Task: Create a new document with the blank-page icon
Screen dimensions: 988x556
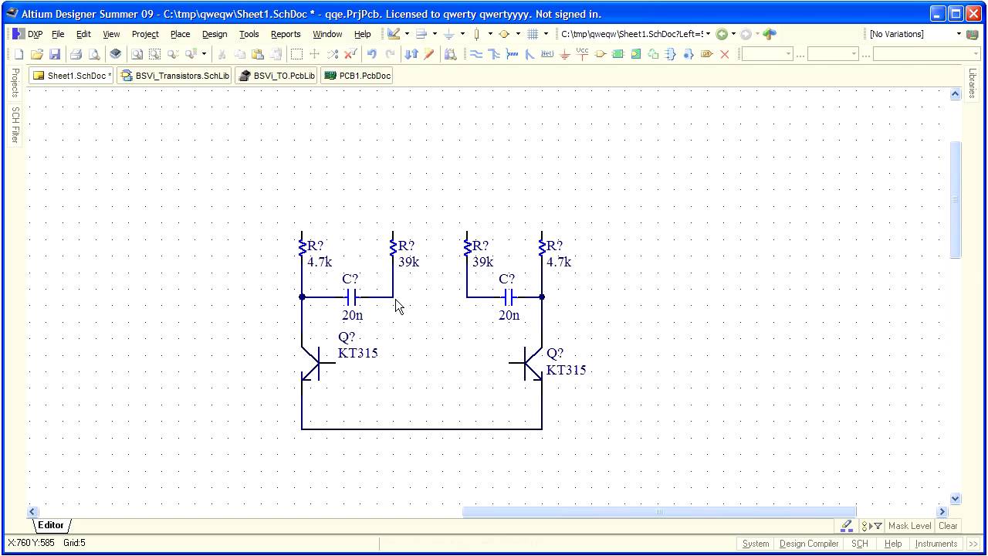Action: pos(19,54)
